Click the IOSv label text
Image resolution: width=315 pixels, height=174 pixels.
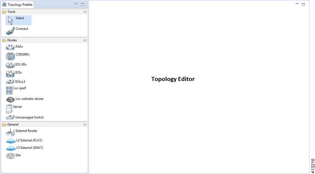click(18, 72)
